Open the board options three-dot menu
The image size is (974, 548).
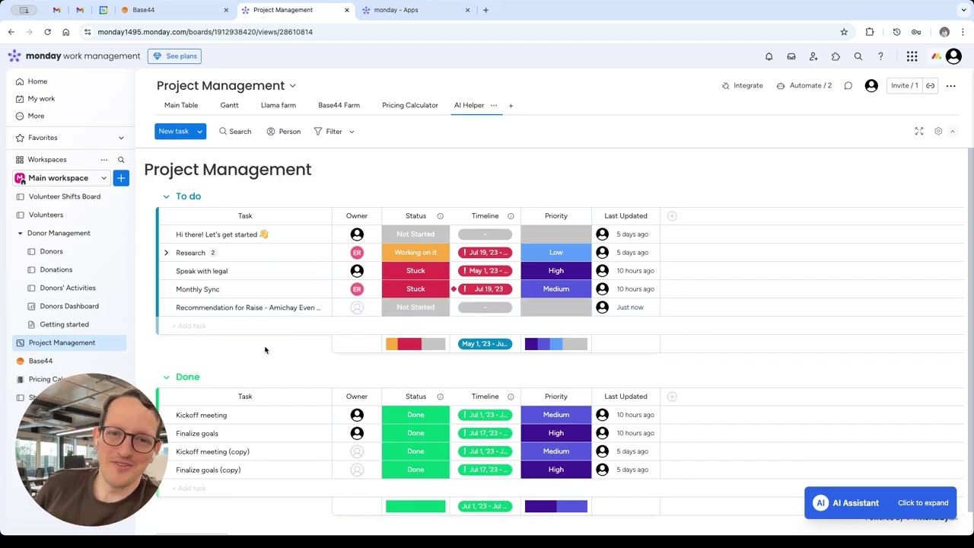[x=950, y=86]
